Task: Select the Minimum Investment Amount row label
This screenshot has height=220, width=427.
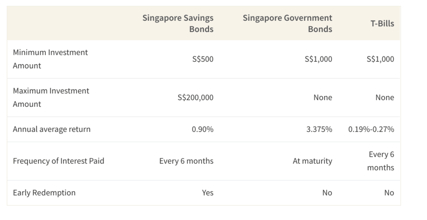Action: pyautogui.click(x=50, y=59)
